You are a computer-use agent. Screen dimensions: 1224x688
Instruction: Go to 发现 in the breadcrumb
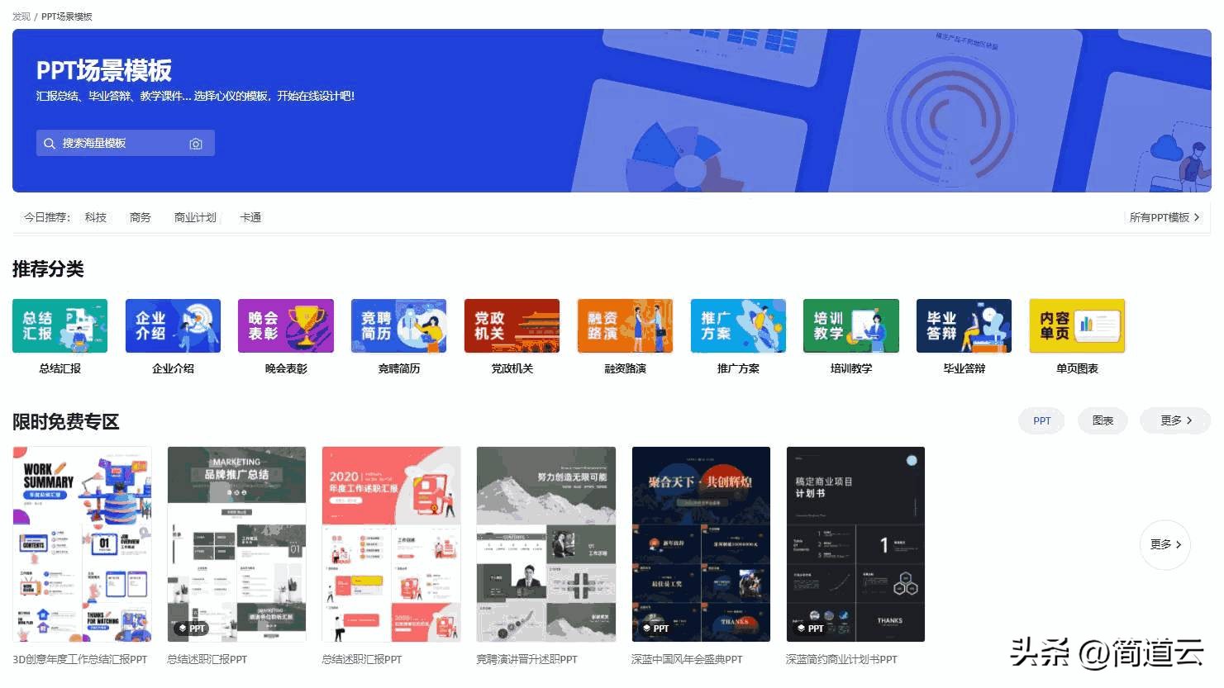coord(21,17)
